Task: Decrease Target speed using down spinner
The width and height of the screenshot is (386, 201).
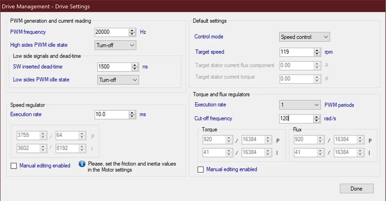Action: pyautogui.click(x=317, y=54)
